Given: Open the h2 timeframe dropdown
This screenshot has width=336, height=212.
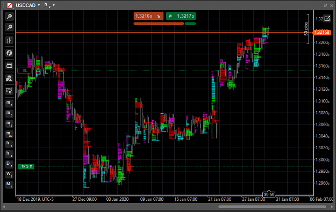Looking at the screenshot, I should (49, 5).
